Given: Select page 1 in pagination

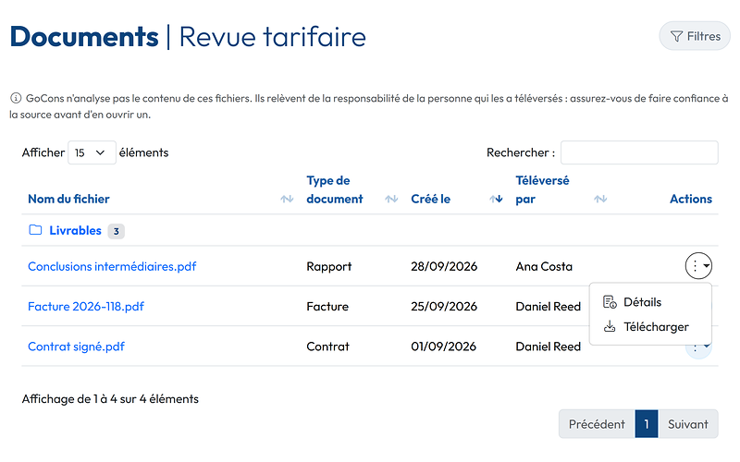Looking at the screenshot, I should tap(647, 424).
